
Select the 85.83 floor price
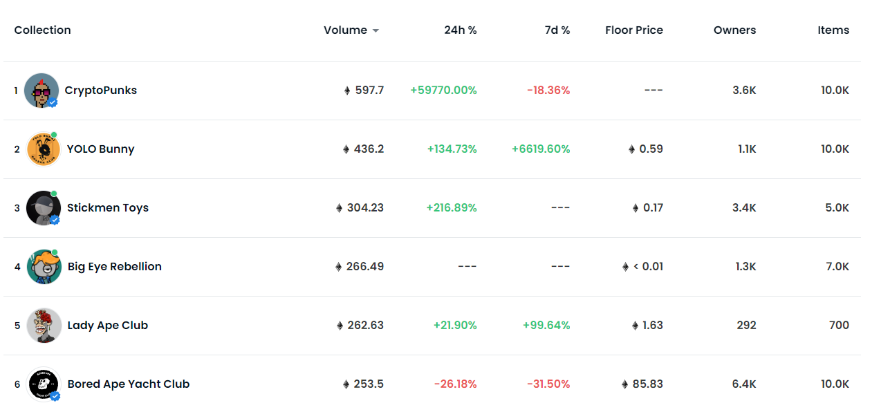[648, 384]
